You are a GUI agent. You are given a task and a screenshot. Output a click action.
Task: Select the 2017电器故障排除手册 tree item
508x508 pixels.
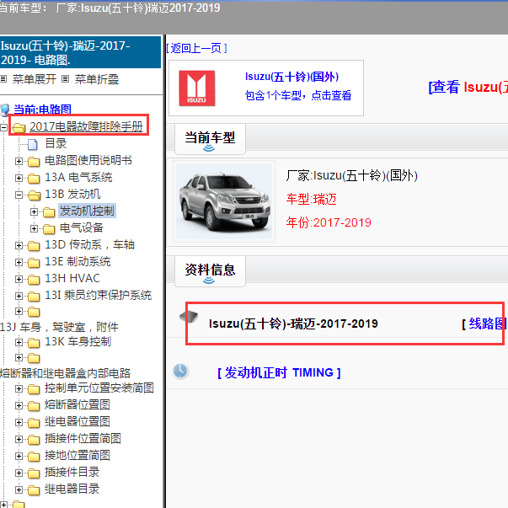[86, 126]
